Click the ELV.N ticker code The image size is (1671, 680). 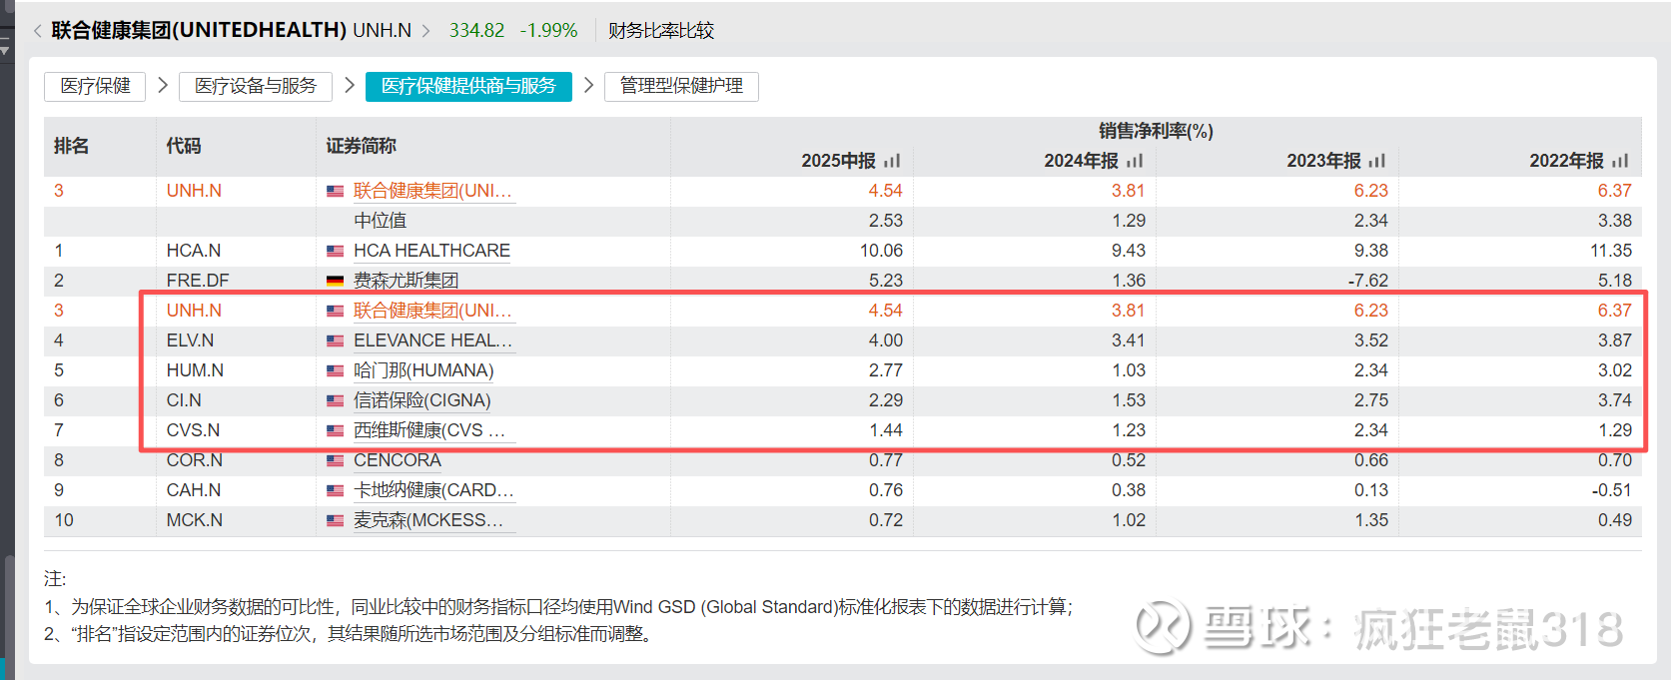coord(190,340)
